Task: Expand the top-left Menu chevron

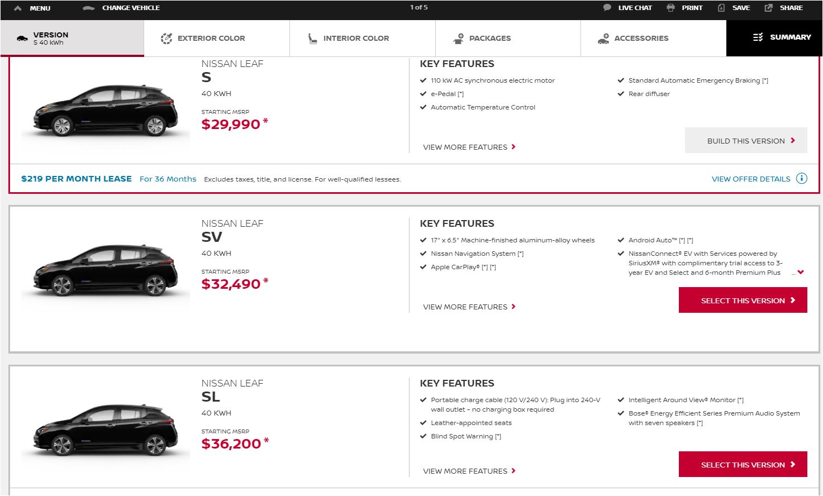Action: click(18, 8)
